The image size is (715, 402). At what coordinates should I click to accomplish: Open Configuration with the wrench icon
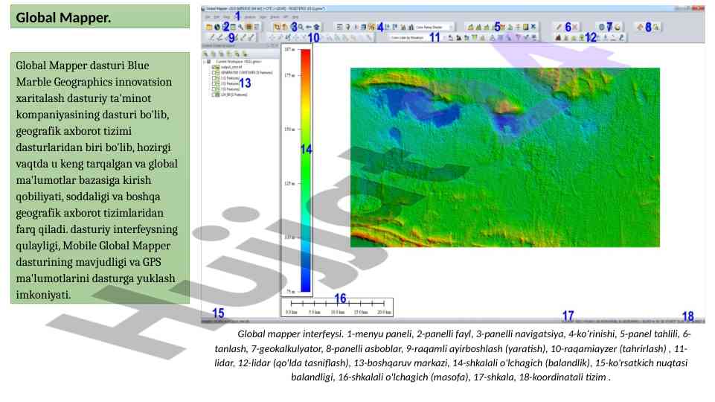pos(240,27)
